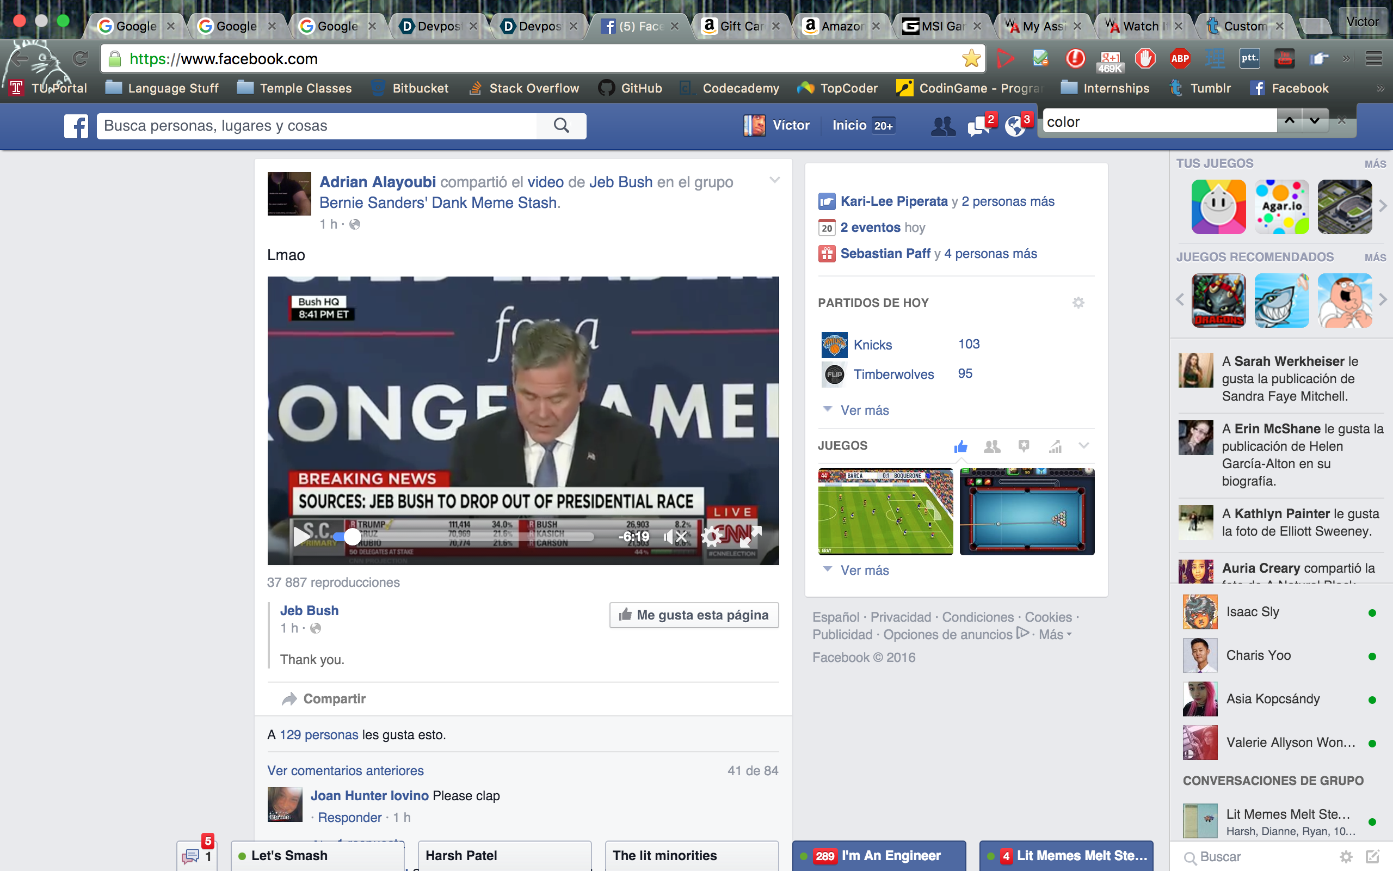Image resolution: width=1393 pixels, height=871 pixels.
Task: Open the Agar.io game icon
Action: coord(1281,207)
